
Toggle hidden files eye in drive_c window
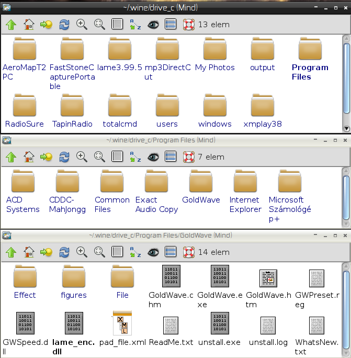point(153,25)
